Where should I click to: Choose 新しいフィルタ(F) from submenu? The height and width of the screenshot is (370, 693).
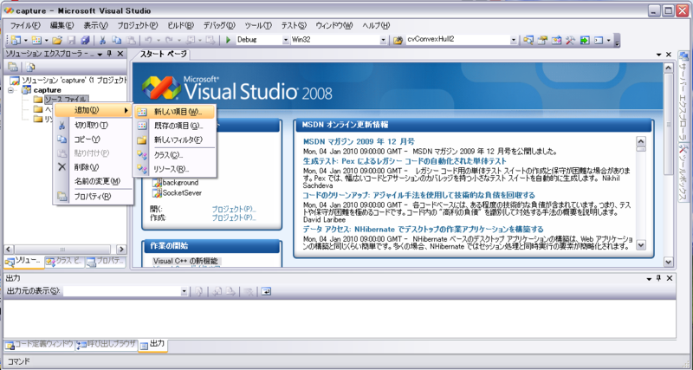(x=175, y=140)
